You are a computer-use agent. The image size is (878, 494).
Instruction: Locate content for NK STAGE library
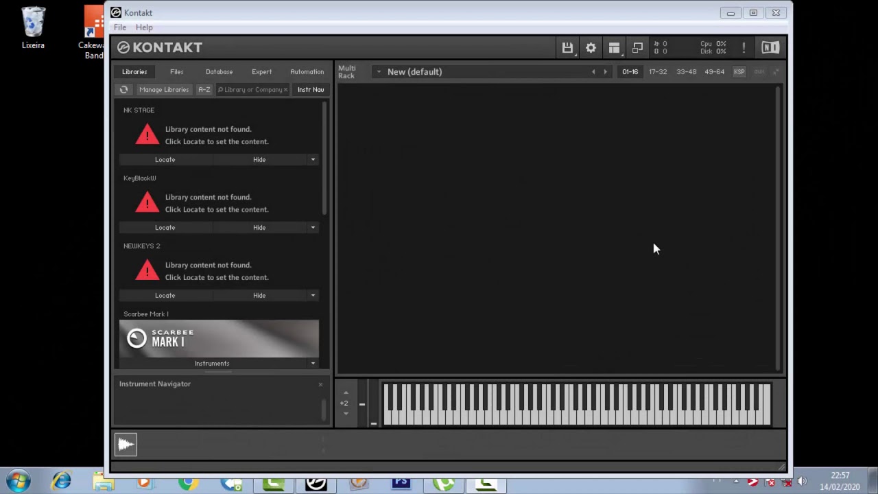click(x=165, y=159)
